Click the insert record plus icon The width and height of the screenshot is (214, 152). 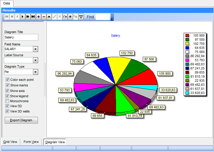(x=39, y=17)
